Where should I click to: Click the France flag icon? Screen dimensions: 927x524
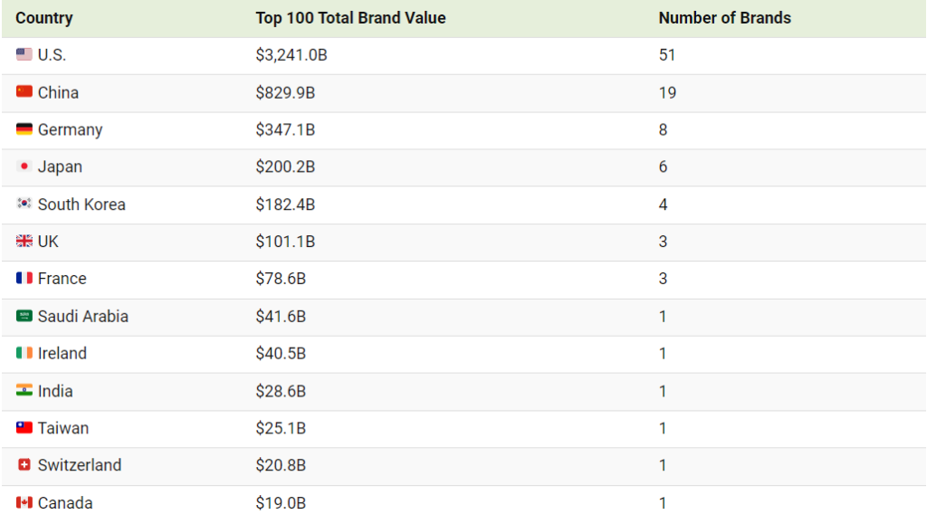24,278
